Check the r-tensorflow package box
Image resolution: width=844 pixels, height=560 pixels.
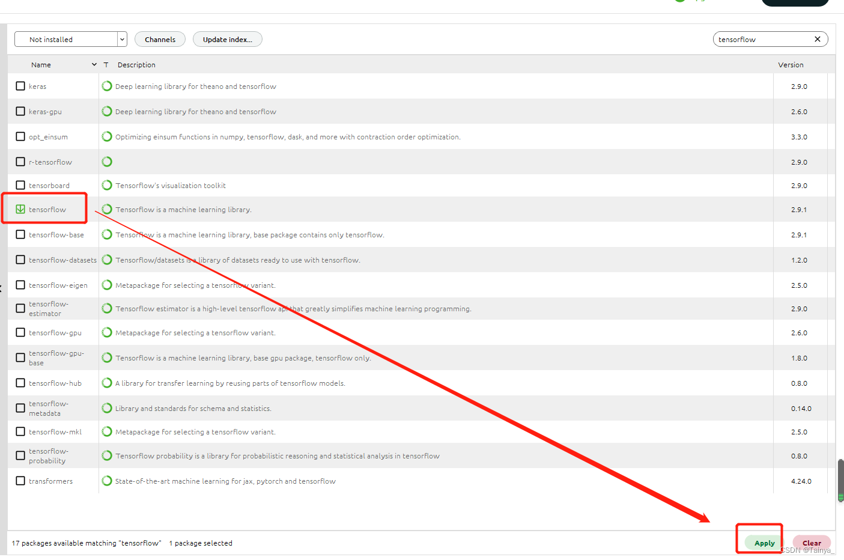click(20, 162)
